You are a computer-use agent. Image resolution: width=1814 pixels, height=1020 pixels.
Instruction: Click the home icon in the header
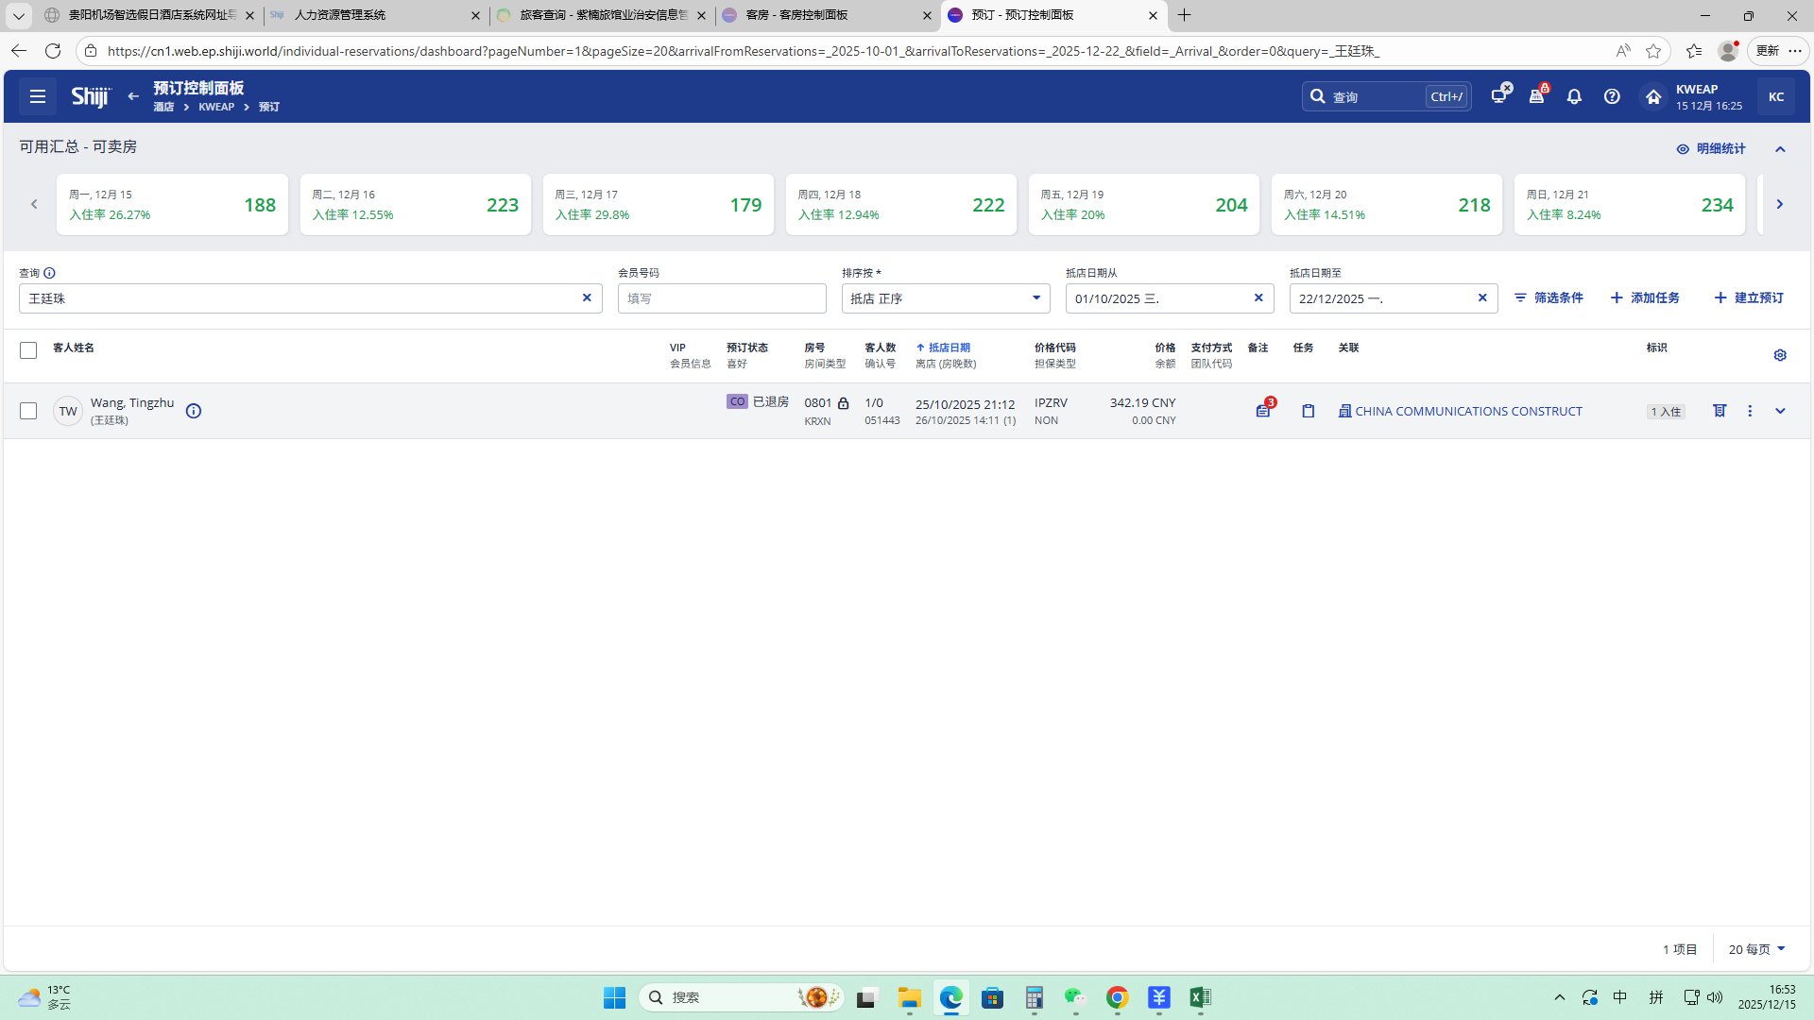(x=1652, y=96)
